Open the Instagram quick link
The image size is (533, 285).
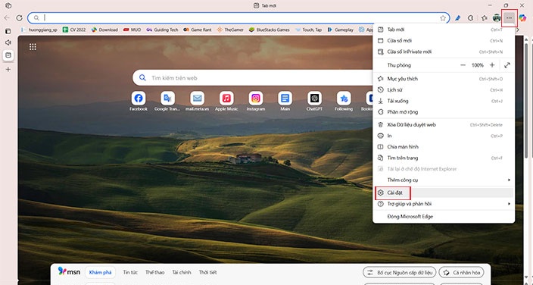pyautogui.click(x=256, y=101)
